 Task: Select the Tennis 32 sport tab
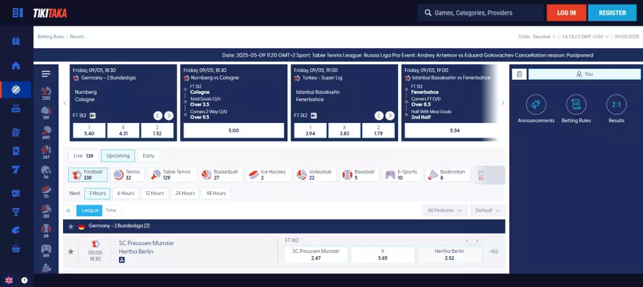pyautogui.click(x=127, y=175)
